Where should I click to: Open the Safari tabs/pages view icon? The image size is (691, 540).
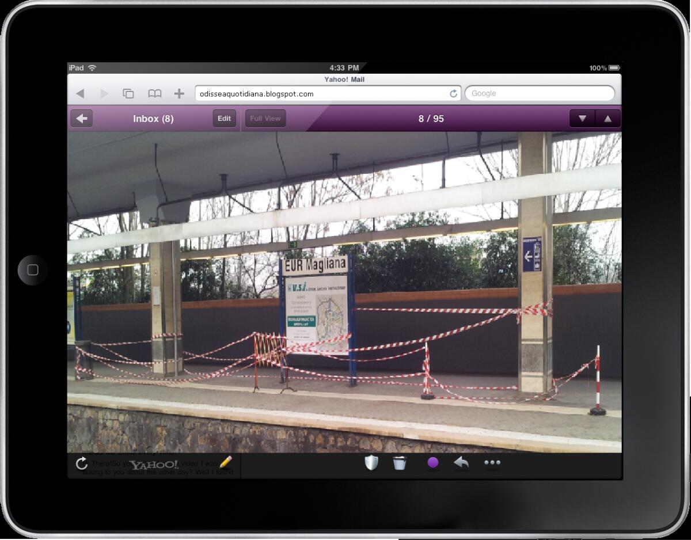(128, 94)
